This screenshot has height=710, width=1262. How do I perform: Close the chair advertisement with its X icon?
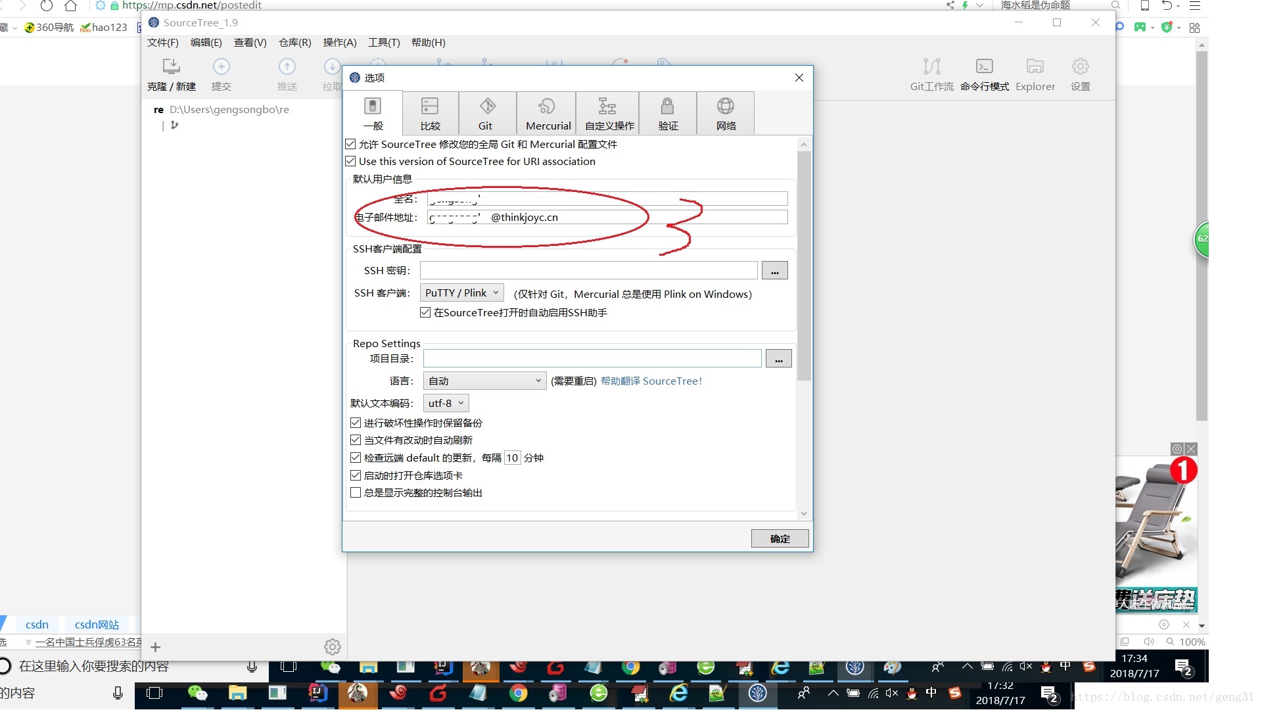click(1190, 449)
